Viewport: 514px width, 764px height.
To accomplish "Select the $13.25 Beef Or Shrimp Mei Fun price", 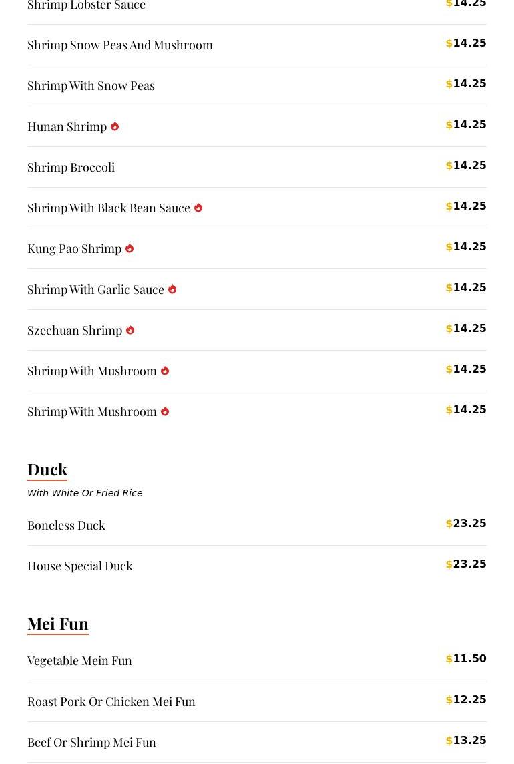I will click(466, 741).
